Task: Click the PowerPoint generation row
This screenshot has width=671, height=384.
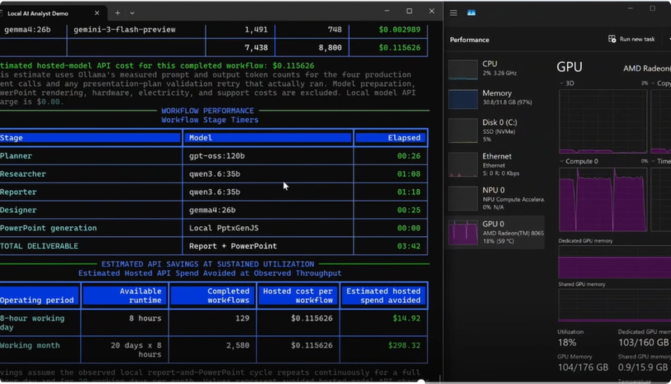Action: coord(213,228)
